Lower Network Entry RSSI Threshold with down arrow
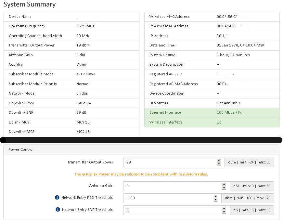283x220 pixels. click(215, 200)
